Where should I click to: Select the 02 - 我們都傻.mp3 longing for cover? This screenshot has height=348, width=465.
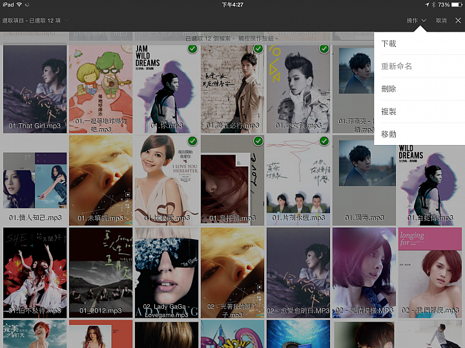point(430,273)
